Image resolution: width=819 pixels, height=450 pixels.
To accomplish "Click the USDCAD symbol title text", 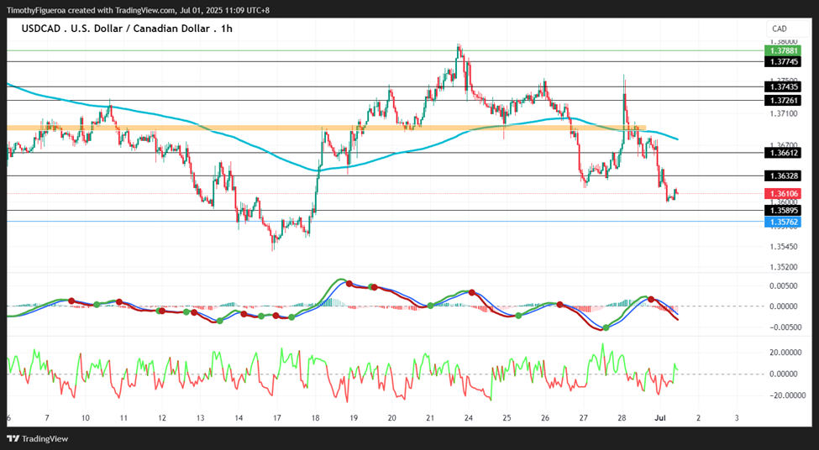I will (126, 29).
